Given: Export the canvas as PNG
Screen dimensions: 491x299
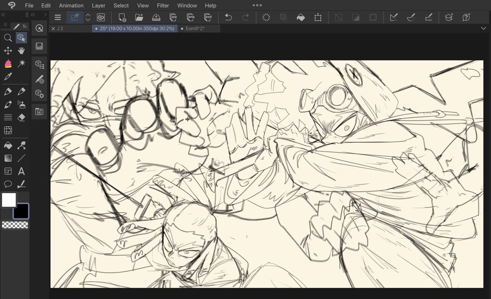Looking at the screenshot, I should tap(190, 18).
